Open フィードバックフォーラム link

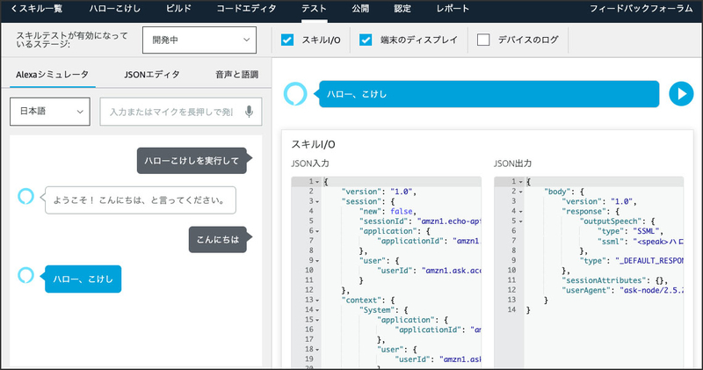641,9
